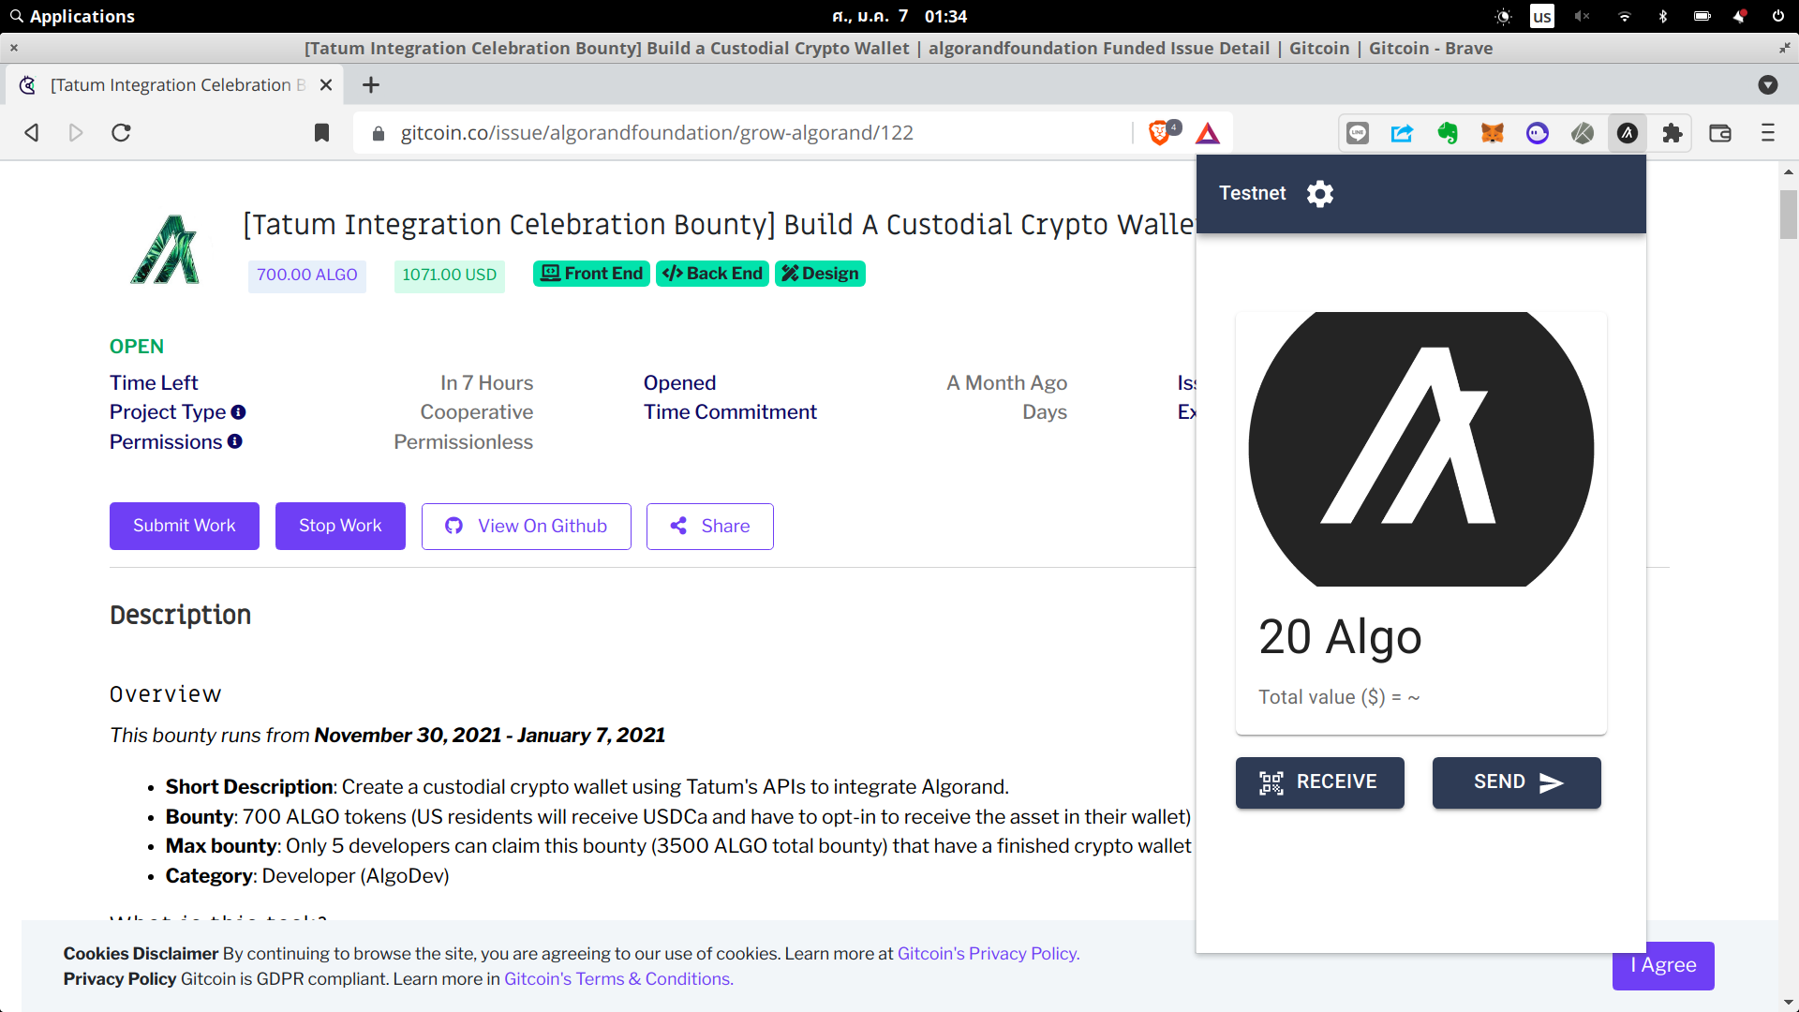Open the LINE extension icon
The image size is (1799, 1012).
1358,133
